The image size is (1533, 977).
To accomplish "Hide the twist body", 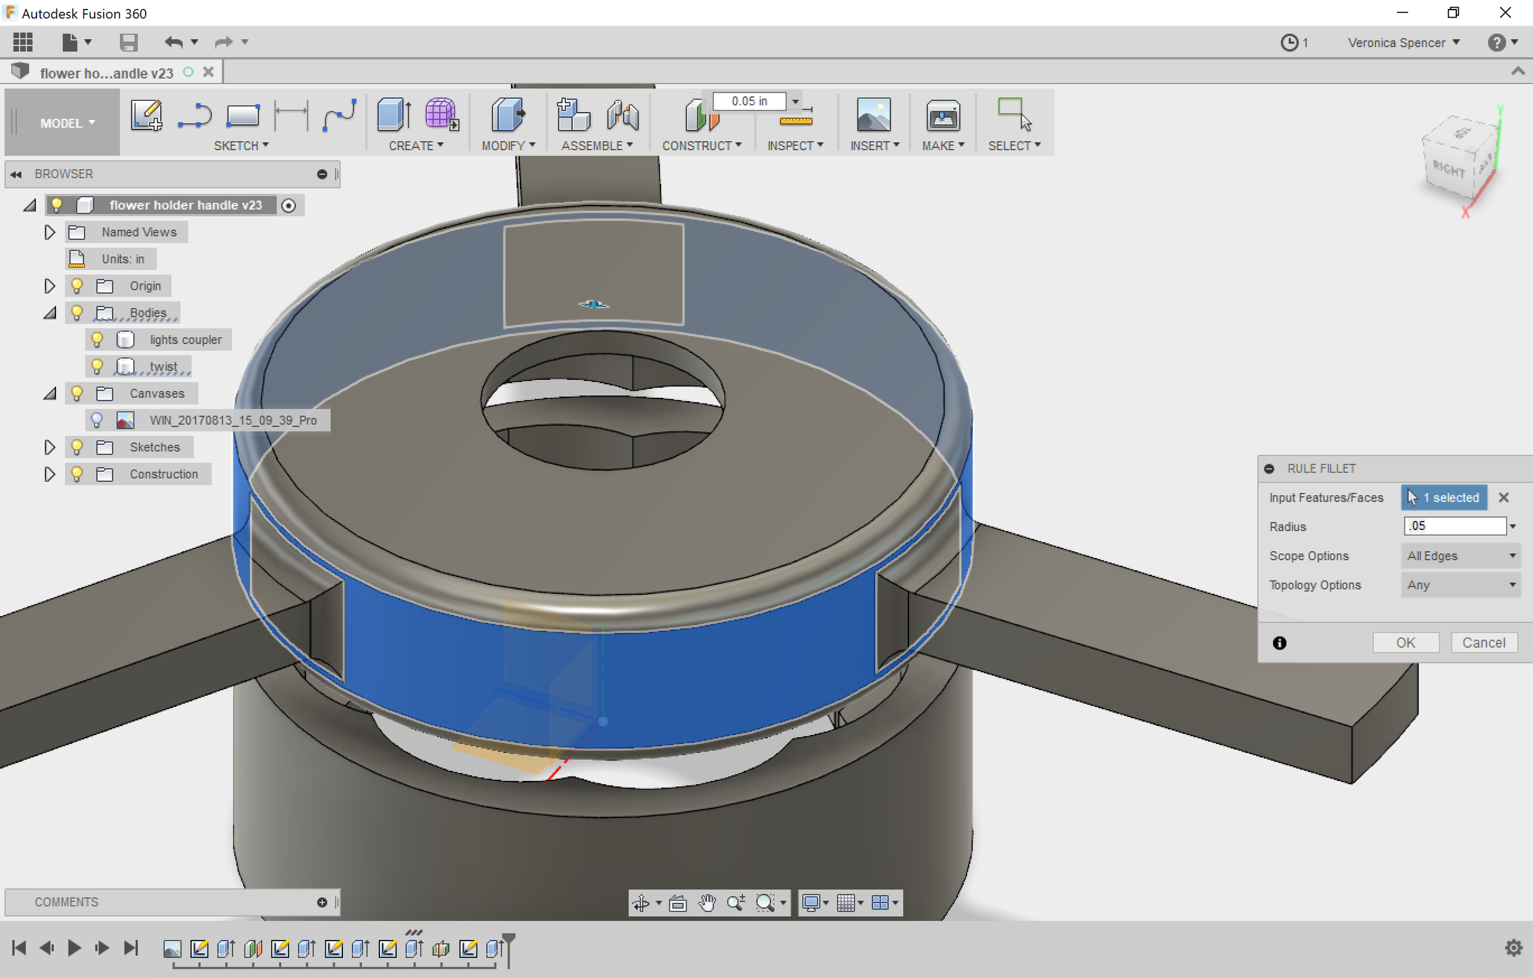I will (97, 366).
